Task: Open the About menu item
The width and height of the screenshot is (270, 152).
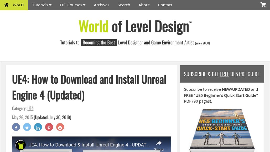Action: coord(144,5)
